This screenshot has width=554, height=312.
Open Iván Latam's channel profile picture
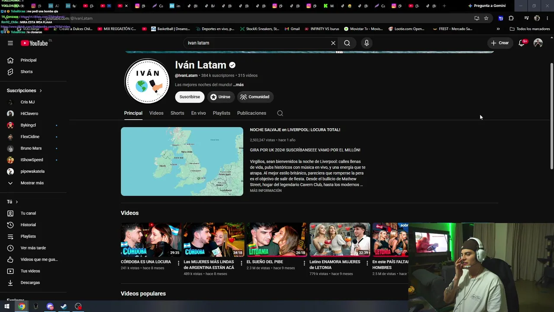[x=147, y=81]
